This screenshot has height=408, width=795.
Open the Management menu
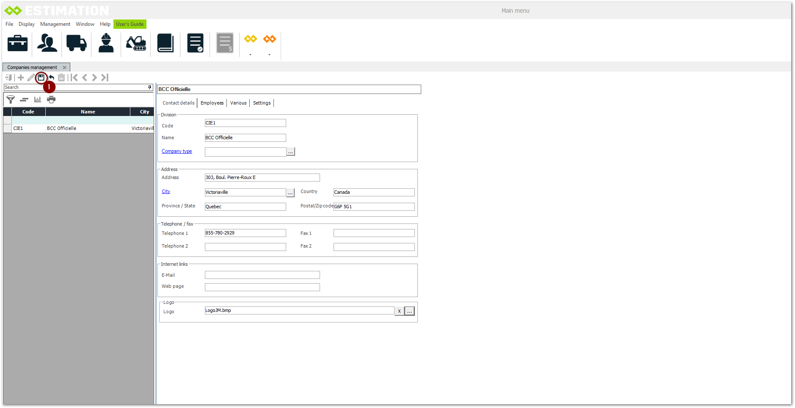click(x=55, y=24)
